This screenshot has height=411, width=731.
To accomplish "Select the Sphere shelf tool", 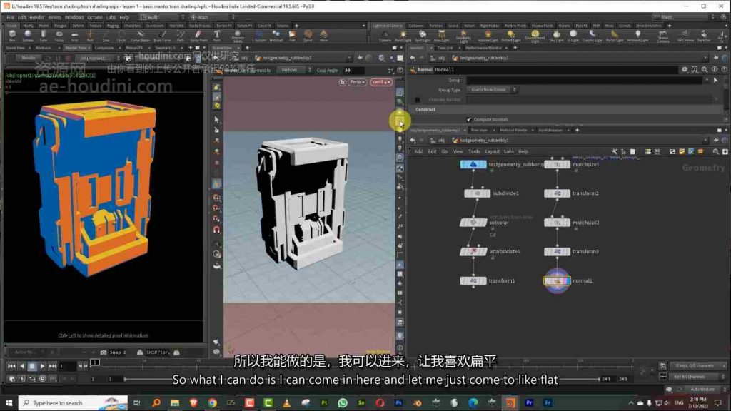I will (x=28, y=36).
